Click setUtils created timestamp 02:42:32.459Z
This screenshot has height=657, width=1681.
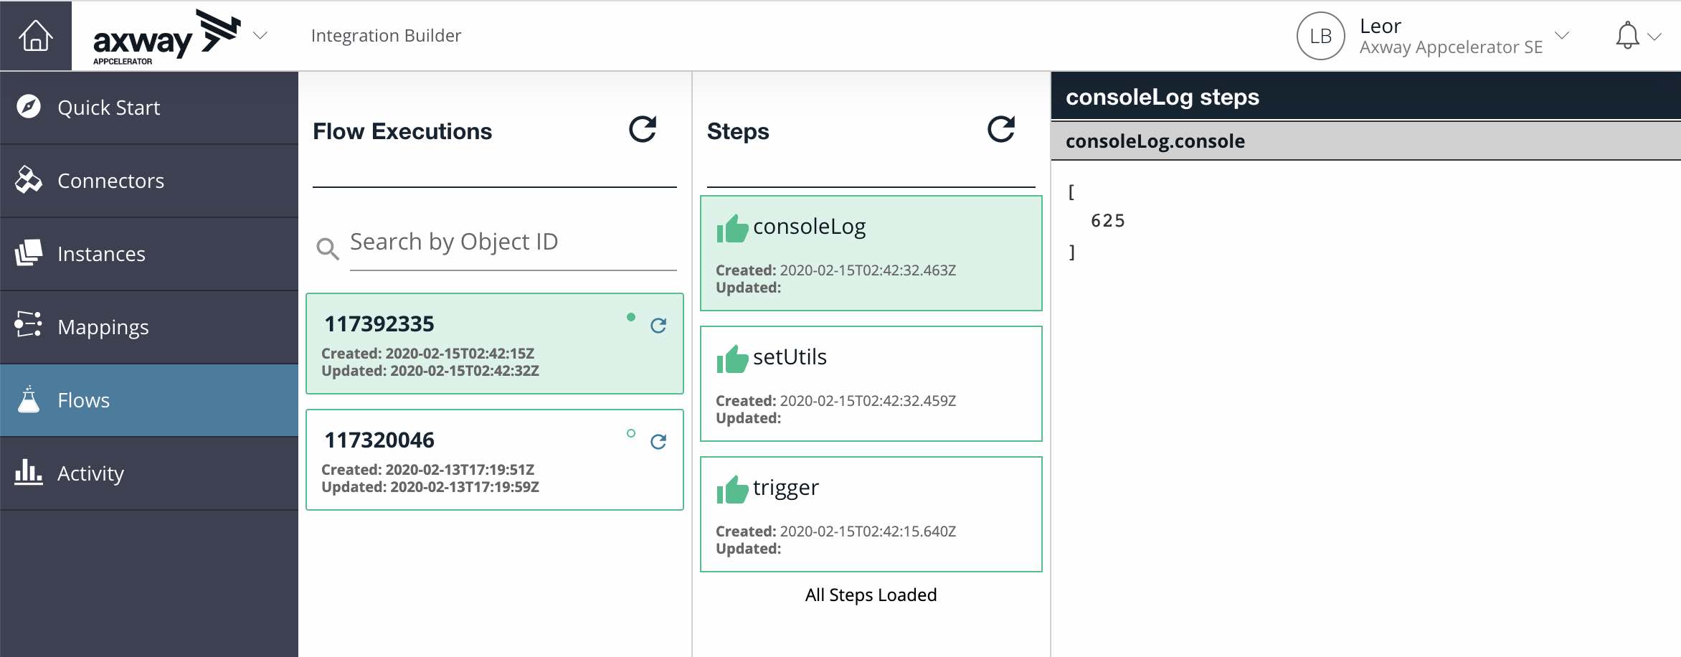coord(868,401)
